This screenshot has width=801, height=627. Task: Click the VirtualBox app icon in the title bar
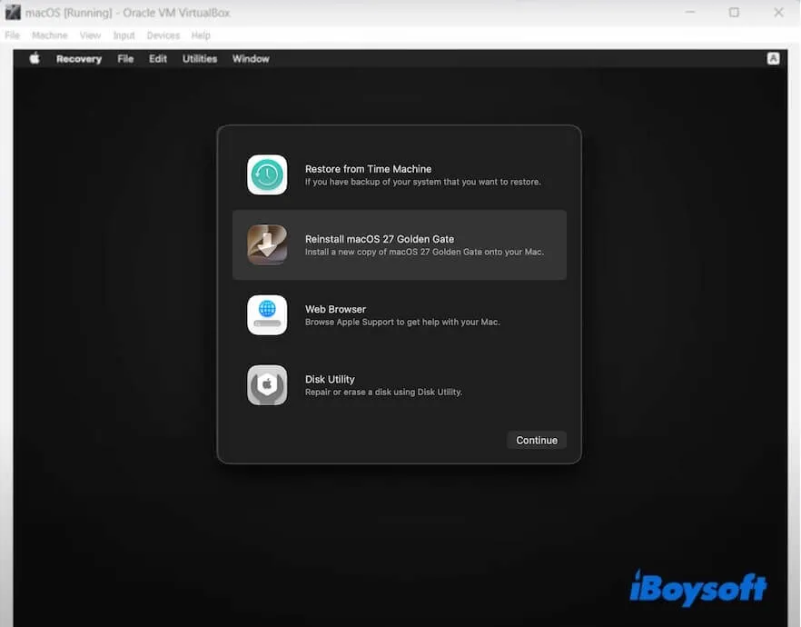point(13,12)
